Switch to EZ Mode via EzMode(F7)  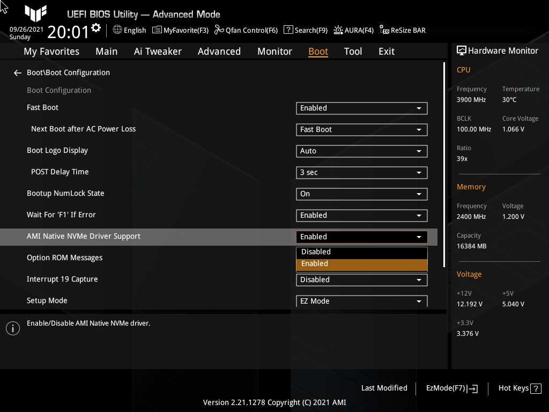pyautogui.click(x=451, y=388)
